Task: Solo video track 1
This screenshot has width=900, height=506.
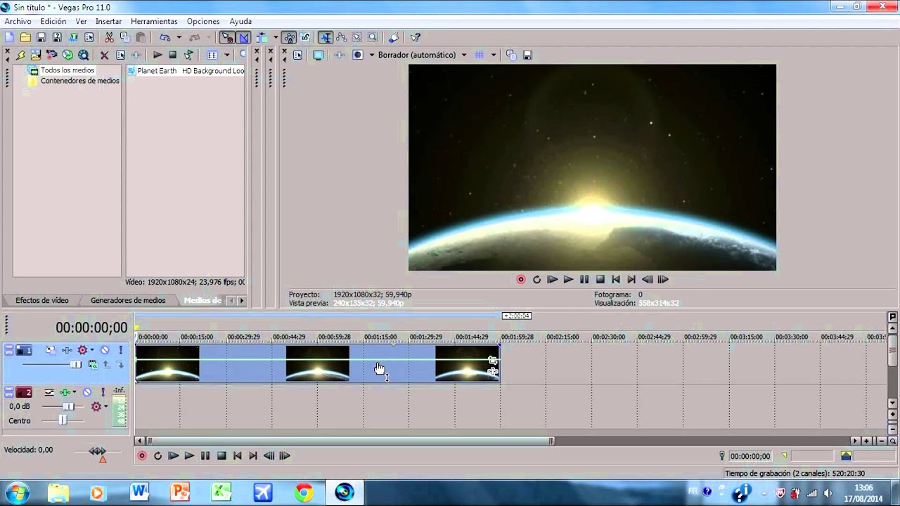Action: coord(120,350)
